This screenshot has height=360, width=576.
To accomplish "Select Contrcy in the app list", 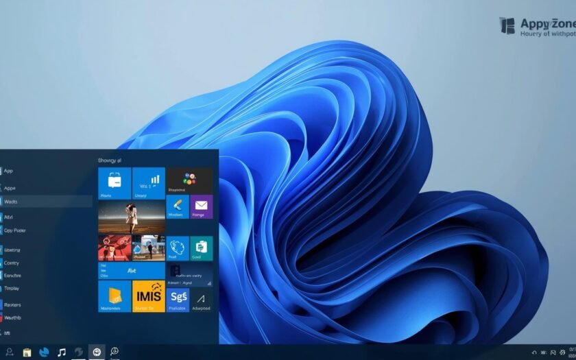I will (x=11, y=263).
